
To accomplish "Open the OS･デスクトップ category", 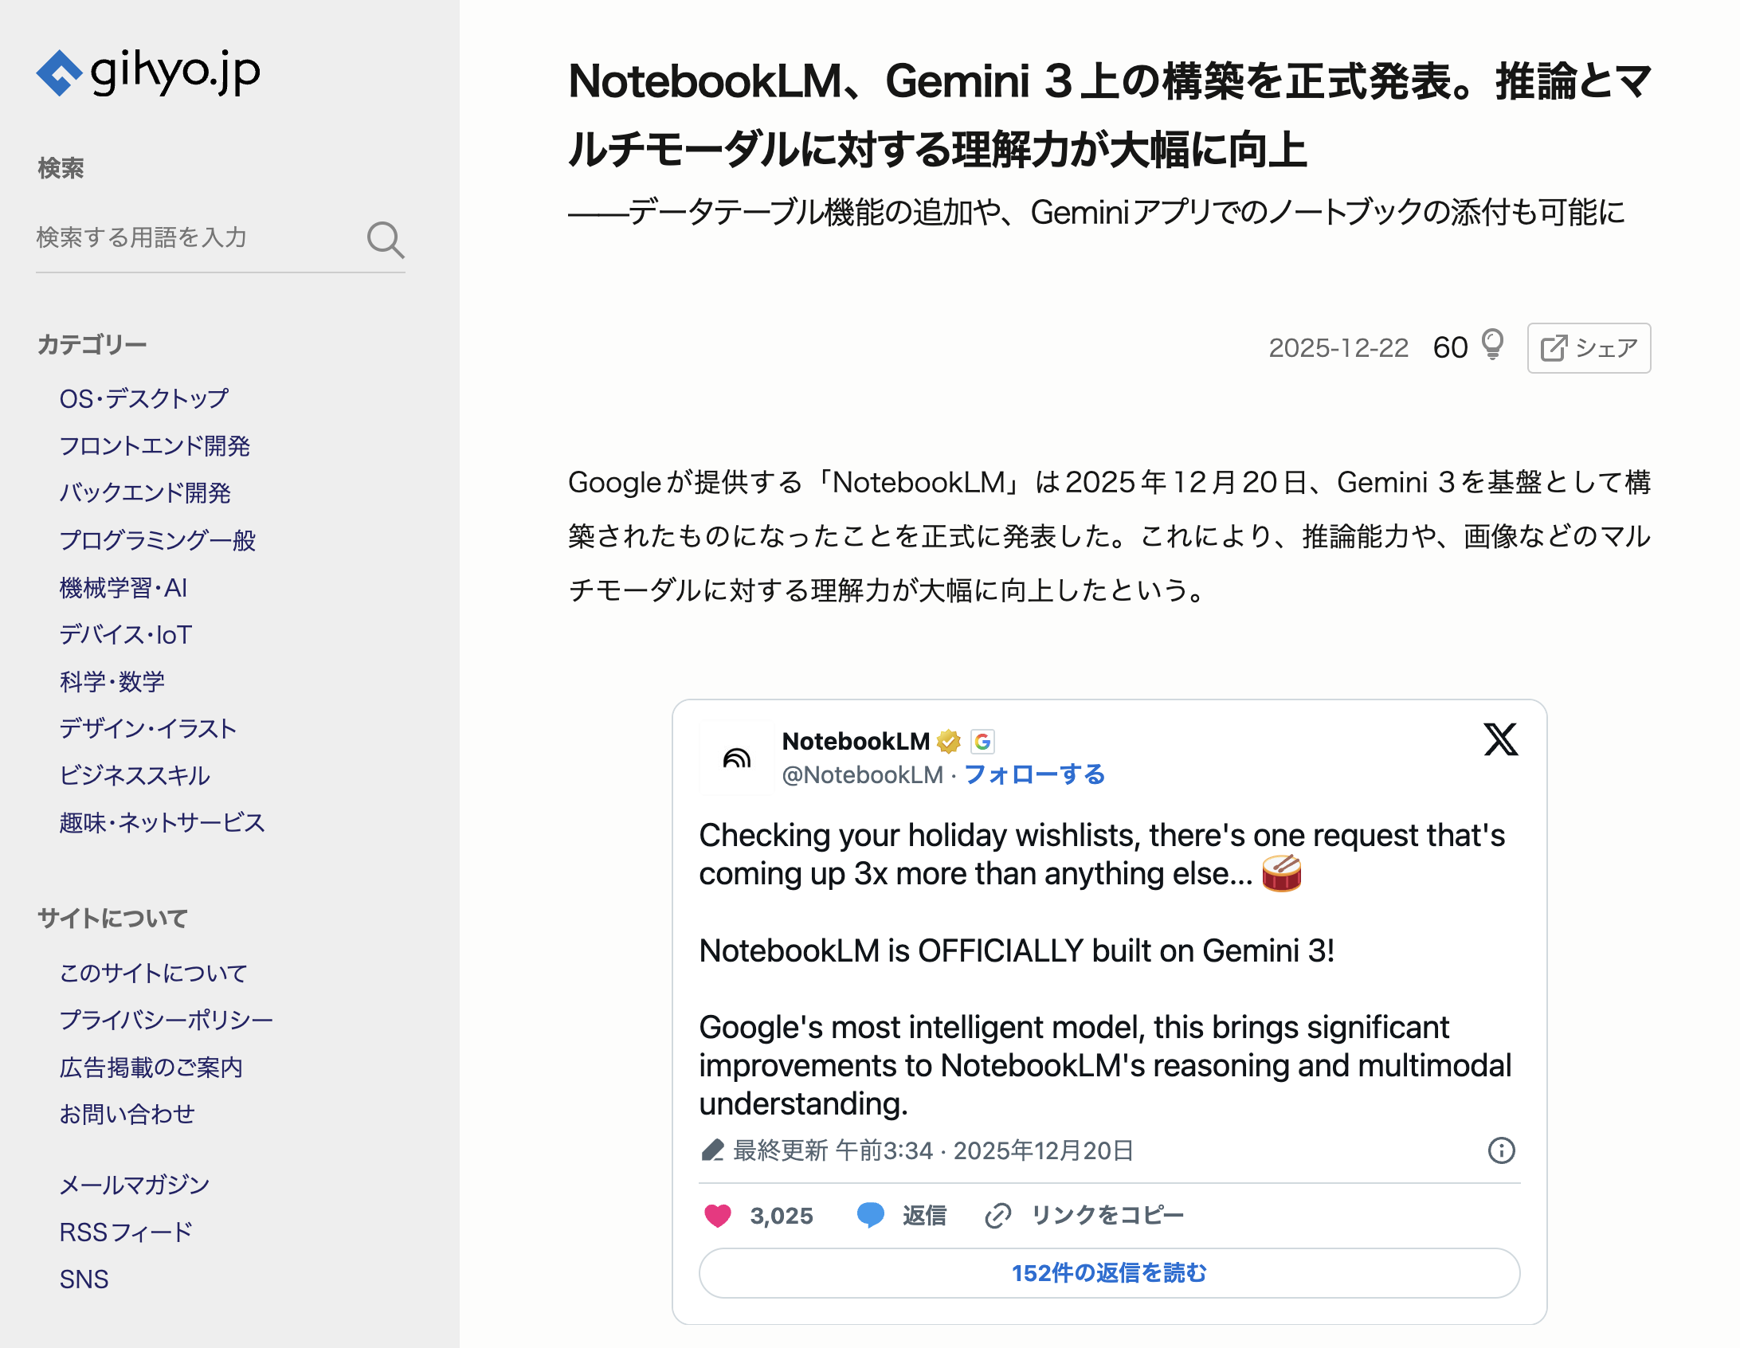I will coord(144,398).
